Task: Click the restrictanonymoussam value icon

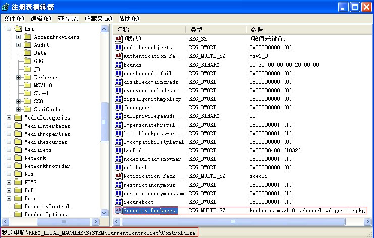Action: coord(119,193)
